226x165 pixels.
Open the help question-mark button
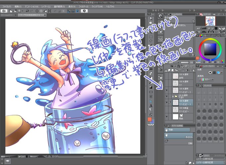pyautogui.click(x=84, y=11)
